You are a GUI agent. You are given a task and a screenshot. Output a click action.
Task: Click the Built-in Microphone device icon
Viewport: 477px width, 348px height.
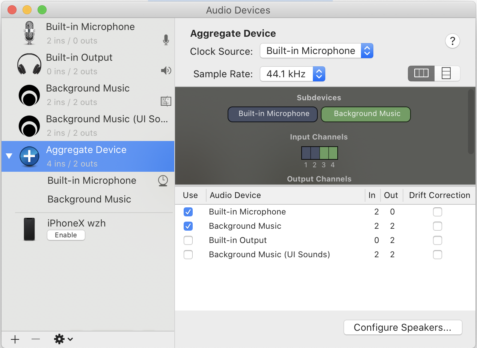pyautogui.click(x=29, y=33)
